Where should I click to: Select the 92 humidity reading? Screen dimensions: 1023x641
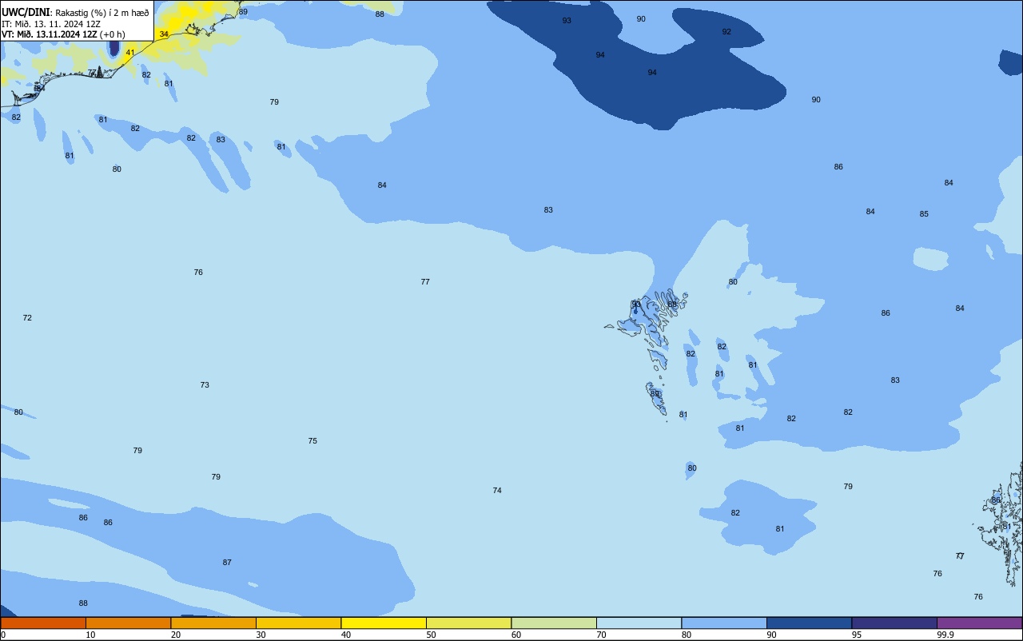[x=726, y=31]
